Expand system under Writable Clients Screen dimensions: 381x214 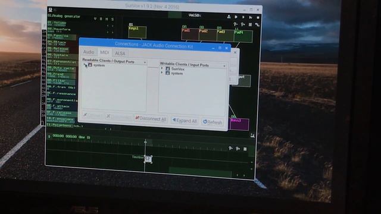pyautogui.click(x=162, y=73)
